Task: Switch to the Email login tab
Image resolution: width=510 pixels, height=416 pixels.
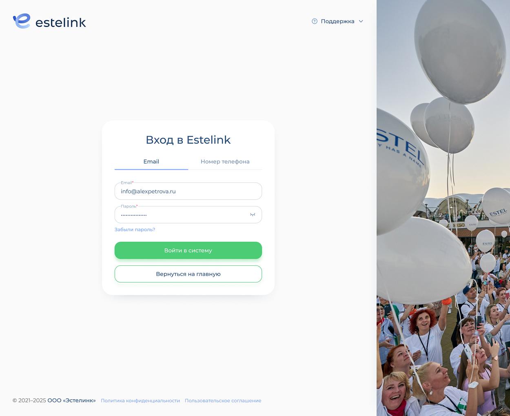Action: (x=151, y=162)
